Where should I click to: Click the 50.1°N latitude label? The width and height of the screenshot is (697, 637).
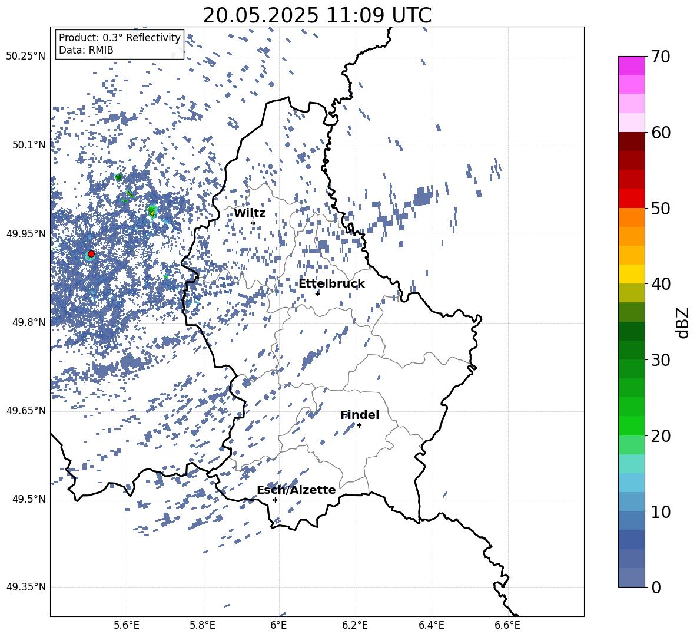(29, 145)
